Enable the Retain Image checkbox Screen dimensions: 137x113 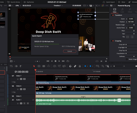(127, 59)
